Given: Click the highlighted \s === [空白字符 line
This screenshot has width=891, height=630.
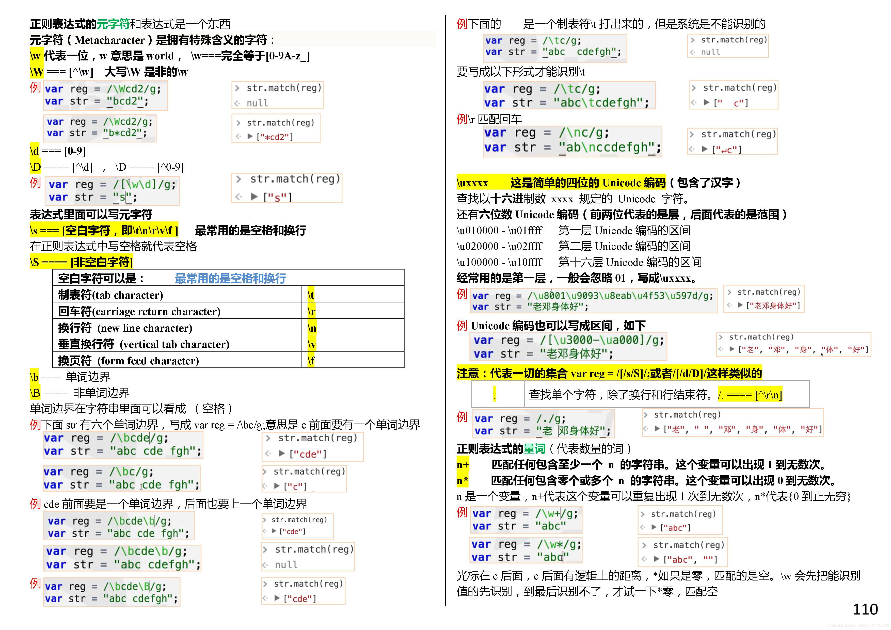Looking at the screenshot, I should [x=104, y=230].
